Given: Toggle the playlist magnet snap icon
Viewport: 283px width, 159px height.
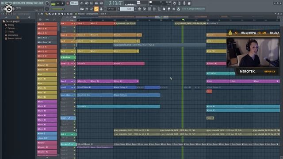Looking at the screenshot, I should (42, 14).
